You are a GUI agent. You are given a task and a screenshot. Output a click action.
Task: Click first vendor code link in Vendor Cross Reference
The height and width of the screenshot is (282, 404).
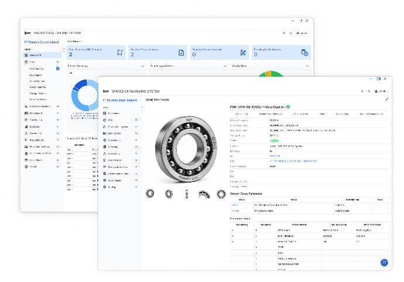pos(235,205)
